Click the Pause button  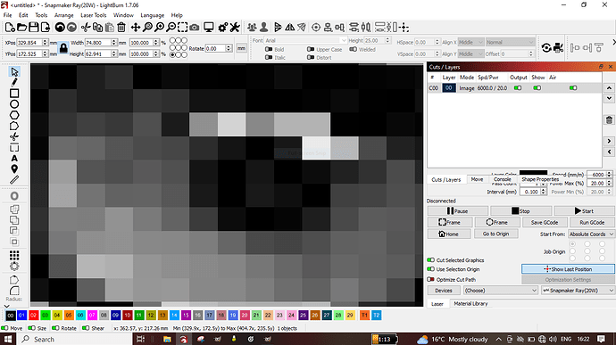coord(458,210)
